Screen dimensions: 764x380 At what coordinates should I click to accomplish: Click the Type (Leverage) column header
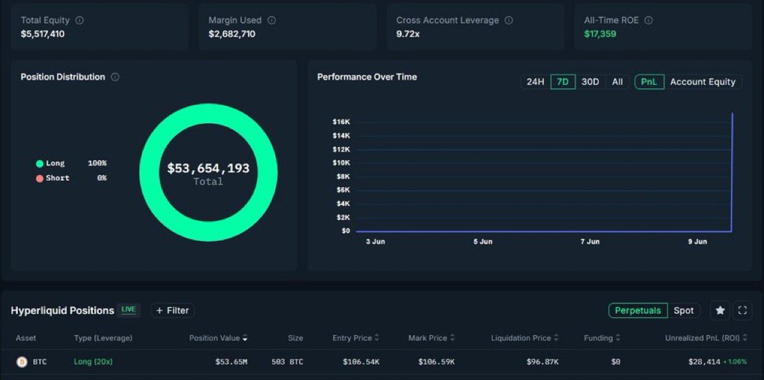pyautogui.click(x=103, y=338)
